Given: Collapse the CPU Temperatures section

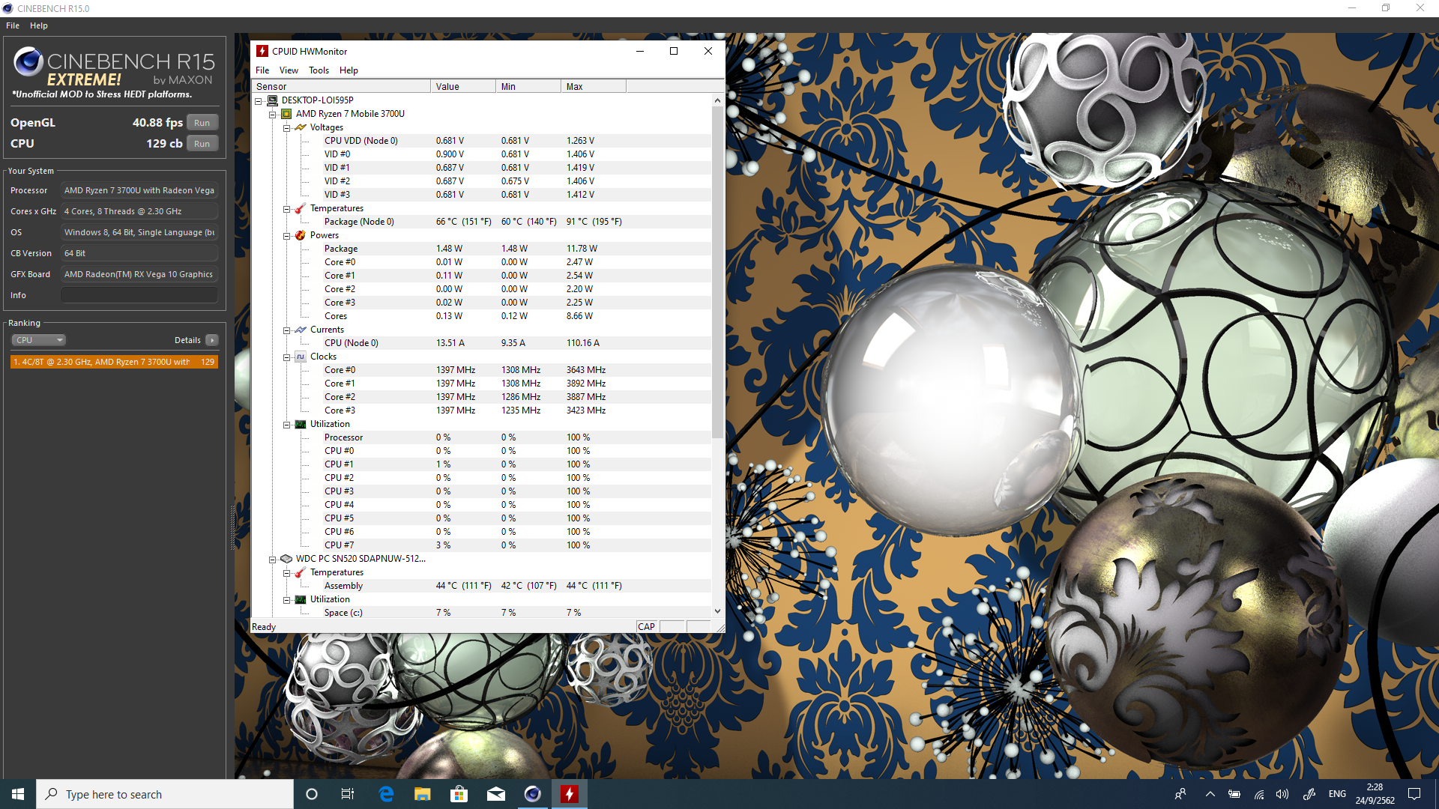Looking at the screenshot, I should tap(286, 209).
